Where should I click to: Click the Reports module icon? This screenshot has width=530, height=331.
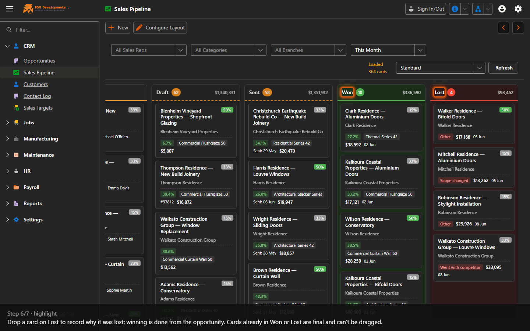pos(16,203)
